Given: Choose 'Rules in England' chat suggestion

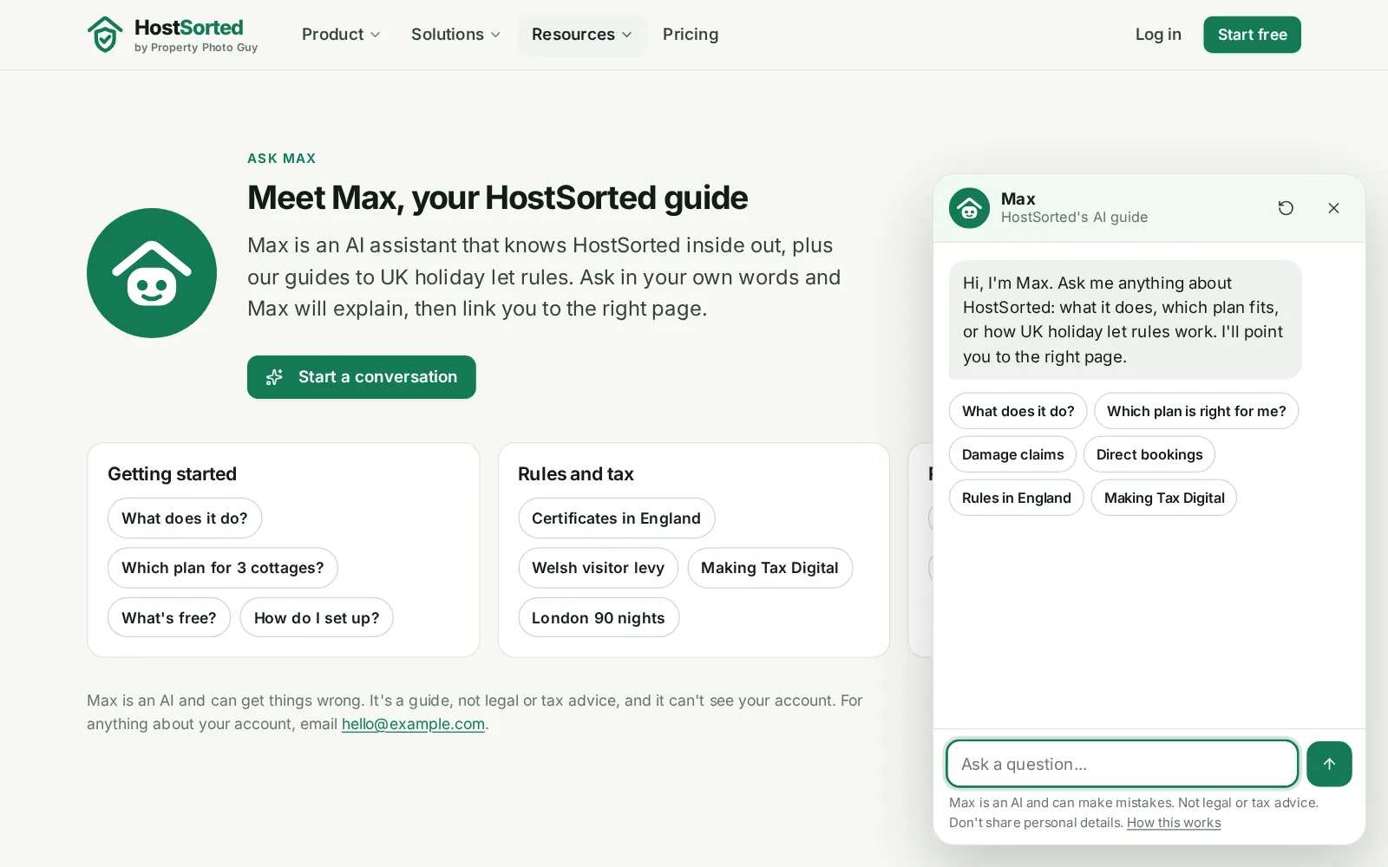Looking at the screenshot, I should 1017,498.
